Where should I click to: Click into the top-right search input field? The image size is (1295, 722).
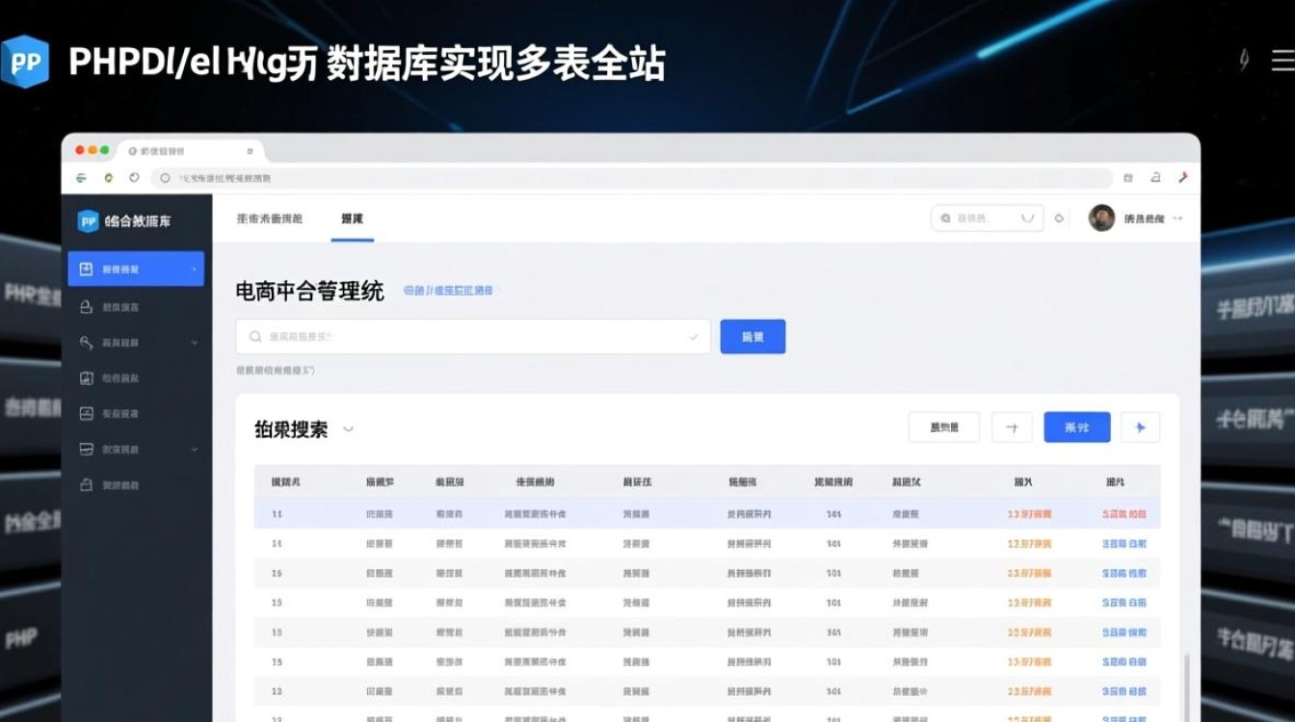click(981, 219)
